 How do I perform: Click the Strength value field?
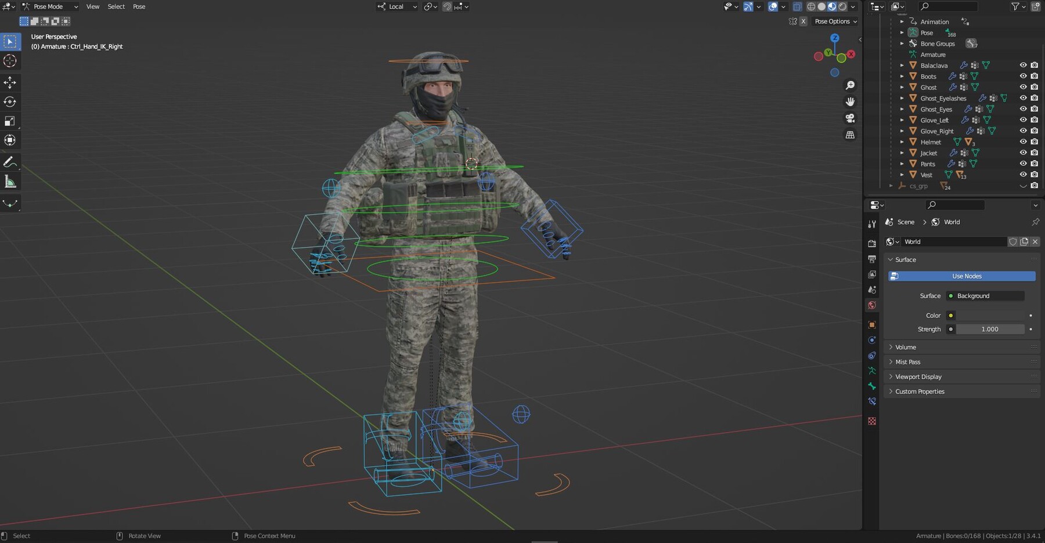[990, 329]
